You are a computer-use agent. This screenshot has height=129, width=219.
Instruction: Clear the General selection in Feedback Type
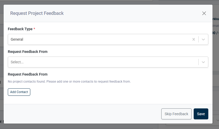click(x=194, y=39)
